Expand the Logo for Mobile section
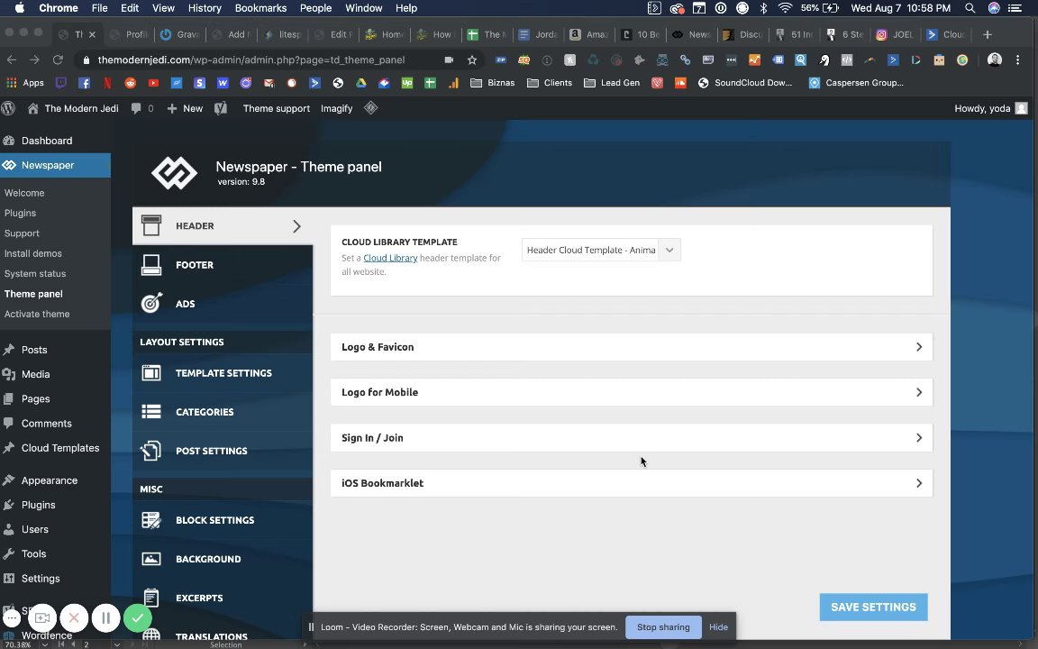Image resolution: width=1038 pixels, height=649 pixels. 632,392
